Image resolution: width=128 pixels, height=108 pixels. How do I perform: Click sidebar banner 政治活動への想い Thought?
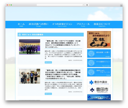99,54
